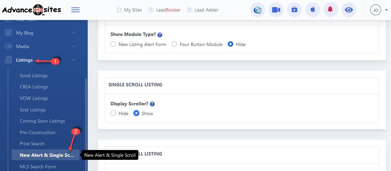This screenshot has width=391, height=171.
Task: Open the Apple app icon button
Action: (312, 10)
